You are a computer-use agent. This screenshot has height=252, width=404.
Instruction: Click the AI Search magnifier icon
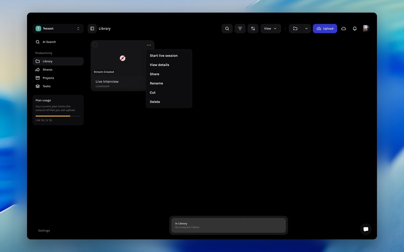(38, 42)
